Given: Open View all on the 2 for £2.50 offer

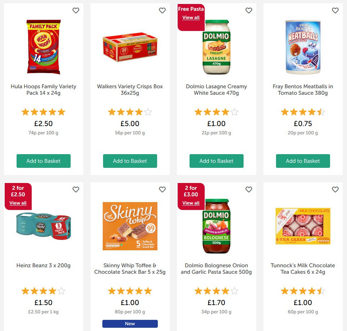Looking at the screenshot, I should coord(18,203).
